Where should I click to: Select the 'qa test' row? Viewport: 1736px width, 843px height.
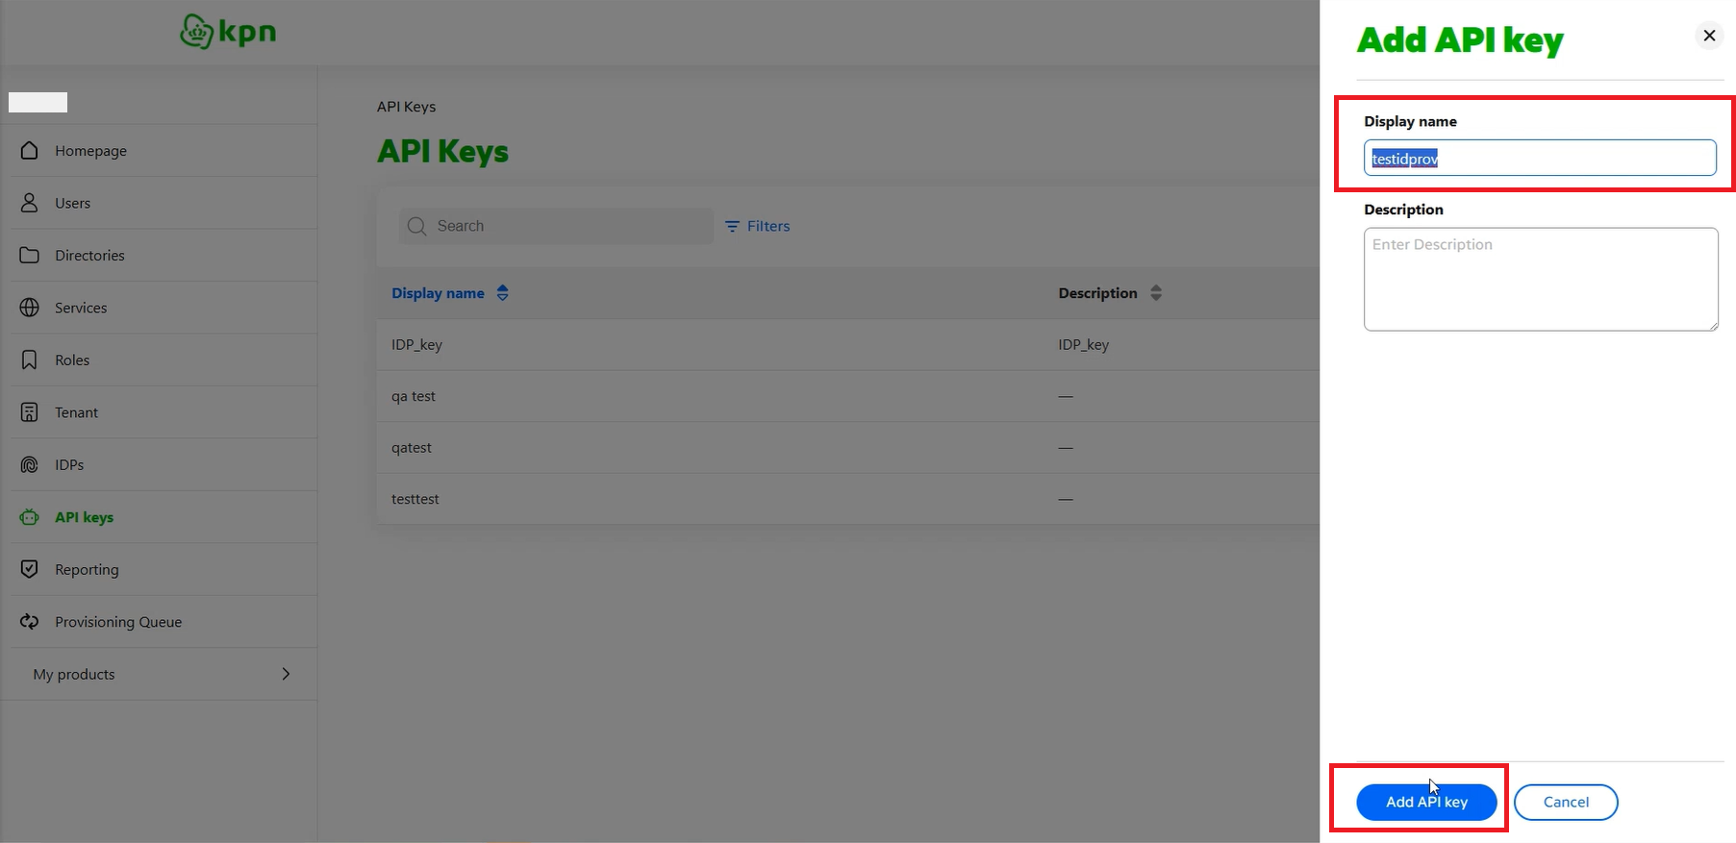[x=847, y=396]
